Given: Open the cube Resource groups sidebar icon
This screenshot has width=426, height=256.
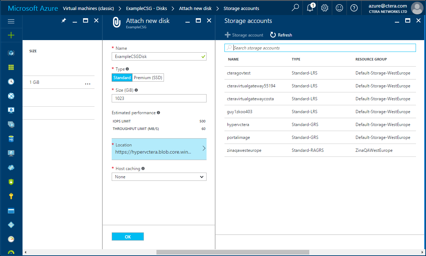Looking at the screenshot, I should point(11,53).
